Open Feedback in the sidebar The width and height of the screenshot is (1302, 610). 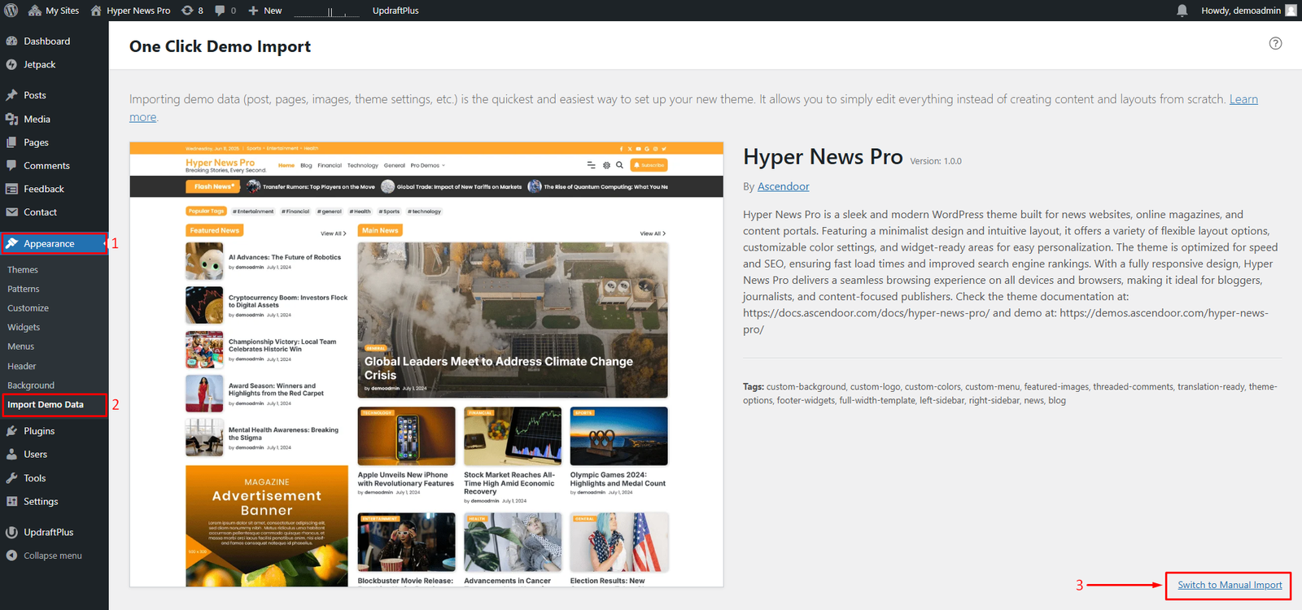44,190
